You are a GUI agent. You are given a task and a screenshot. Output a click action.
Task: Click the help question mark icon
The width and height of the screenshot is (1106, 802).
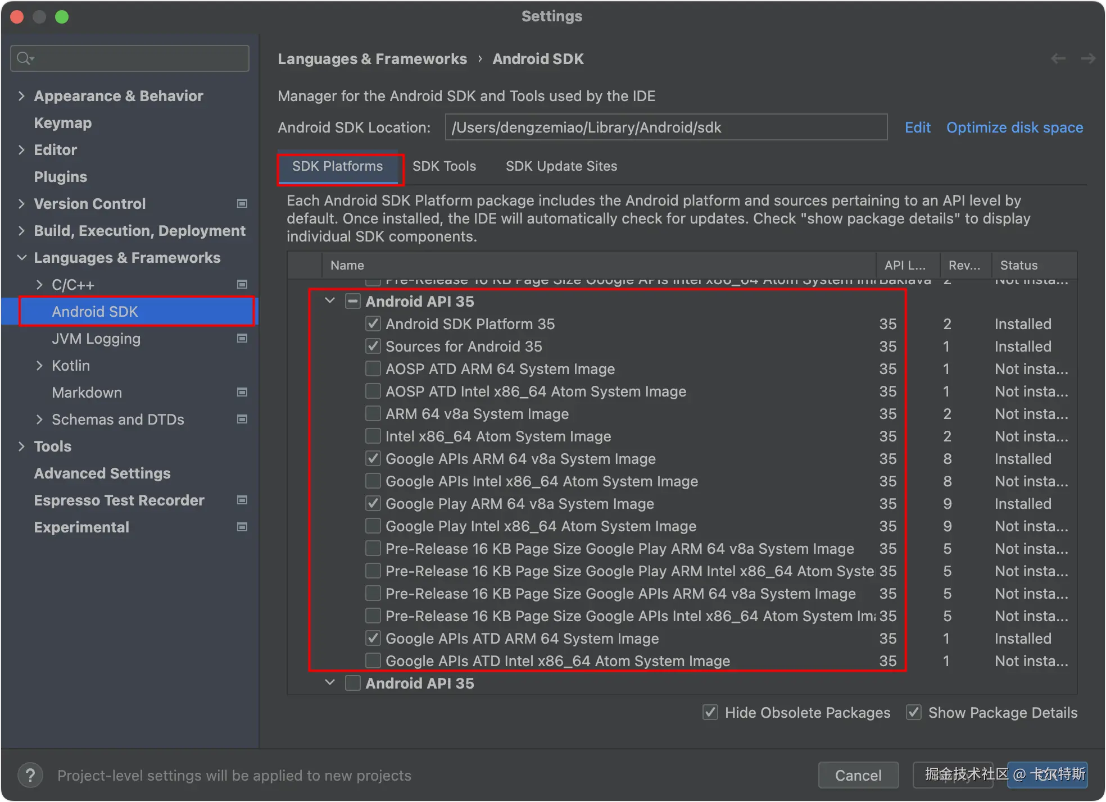click(30, 775)
